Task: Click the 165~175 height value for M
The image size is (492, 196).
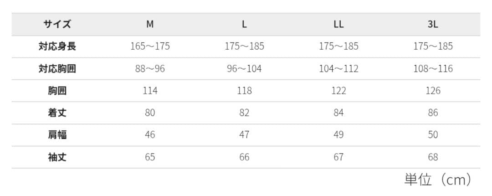Action: 150,46
